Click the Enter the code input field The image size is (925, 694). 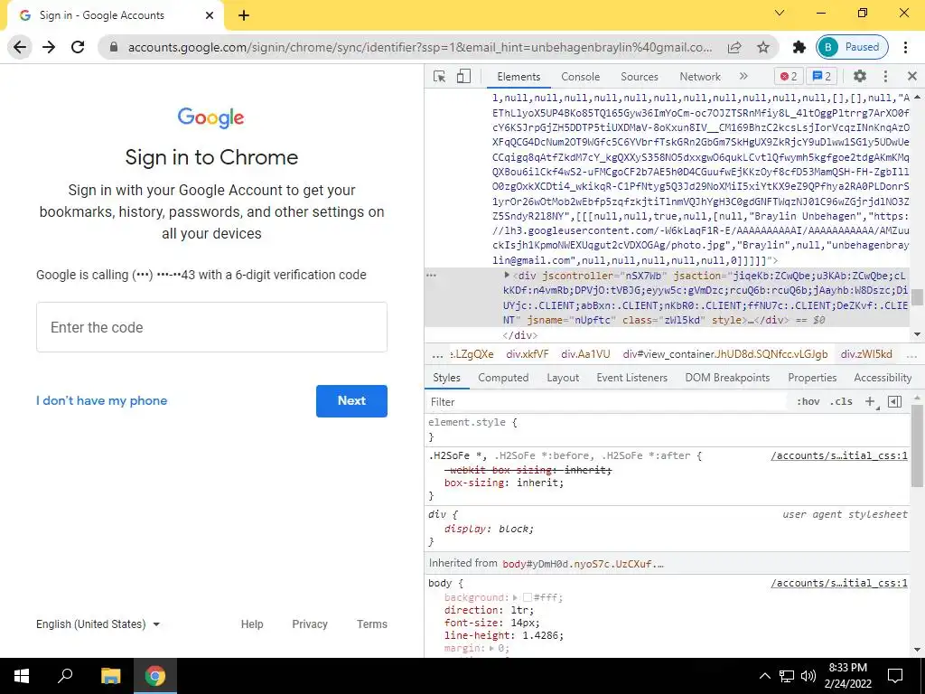pyautogui.click(x=211, y=327)
